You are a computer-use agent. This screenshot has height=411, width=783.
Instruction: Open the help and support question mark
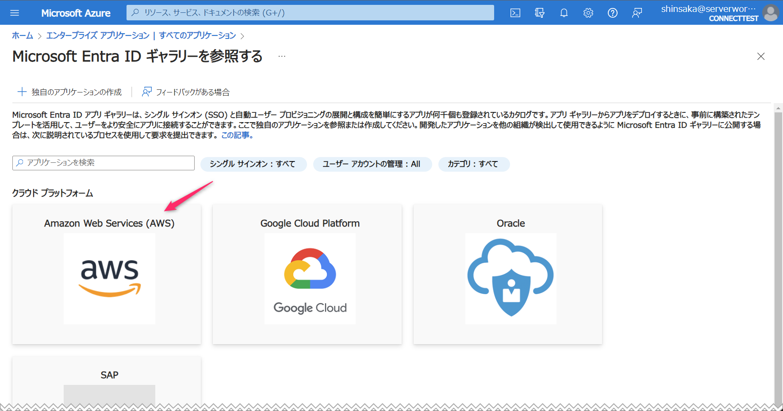[x=613, y=13]
